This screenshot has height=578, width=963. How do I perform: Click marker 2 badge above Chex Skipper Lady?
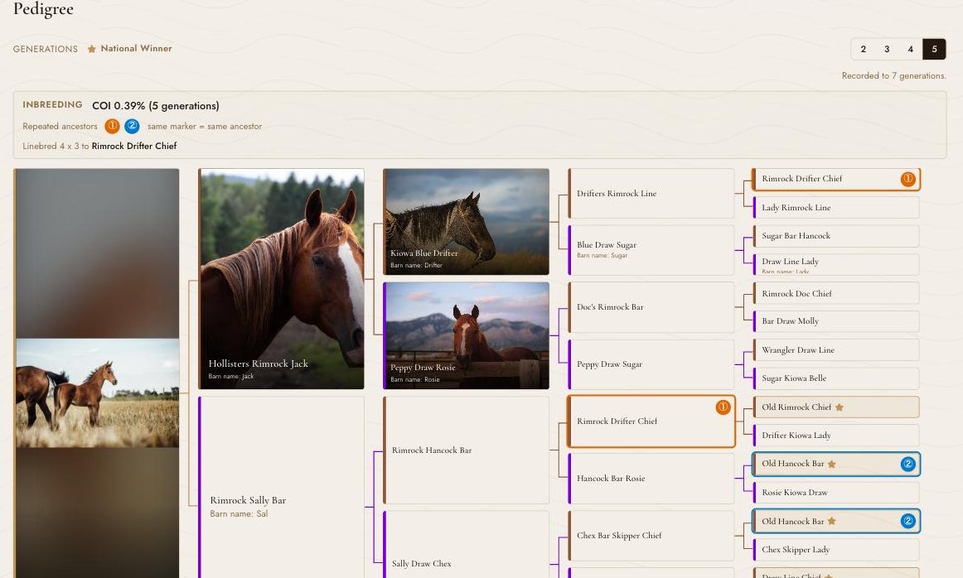pos(907,521)
